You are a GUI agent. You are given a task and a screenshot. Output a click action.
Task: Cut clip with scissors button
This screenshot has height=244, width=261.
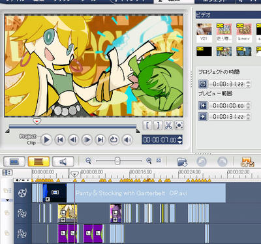click(x=168, y=125)
